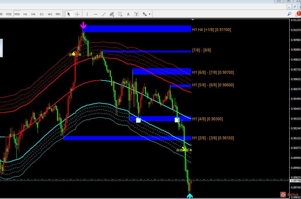Change timeframe to D1 daily
The image size is (301, 199).
pyautogui.click(x=42, y=14)
